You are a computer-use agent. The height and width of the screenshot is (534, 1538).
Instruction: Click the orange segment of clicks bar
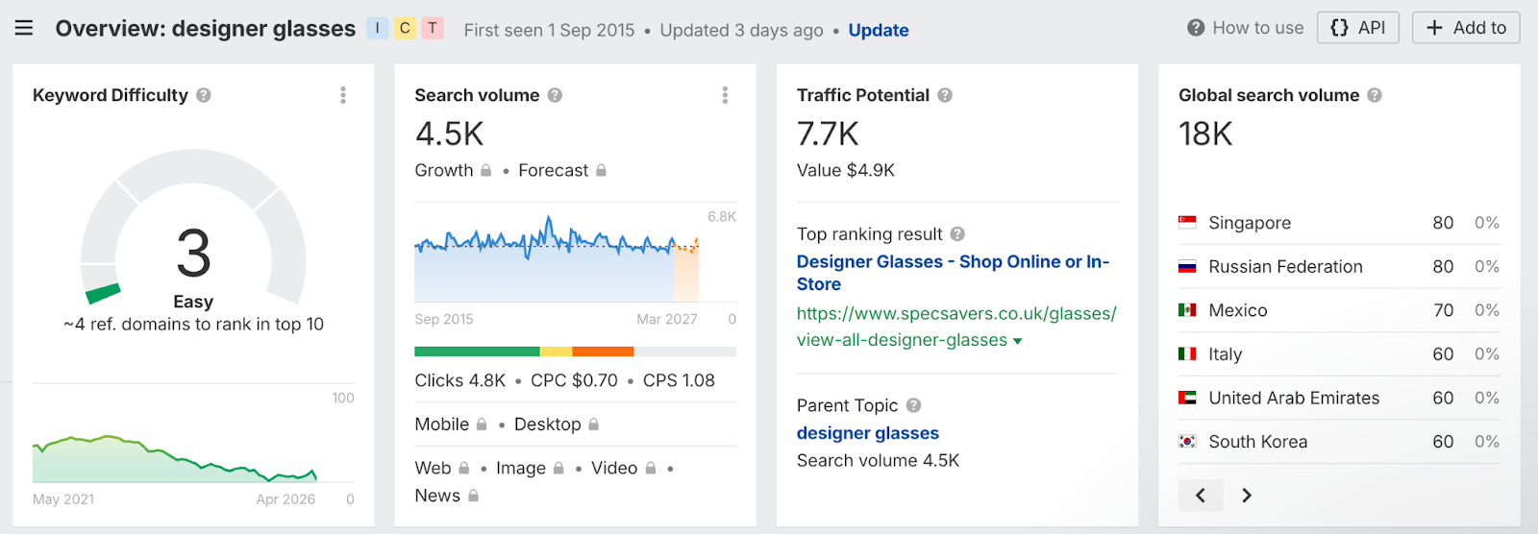[x=603, y=352]
